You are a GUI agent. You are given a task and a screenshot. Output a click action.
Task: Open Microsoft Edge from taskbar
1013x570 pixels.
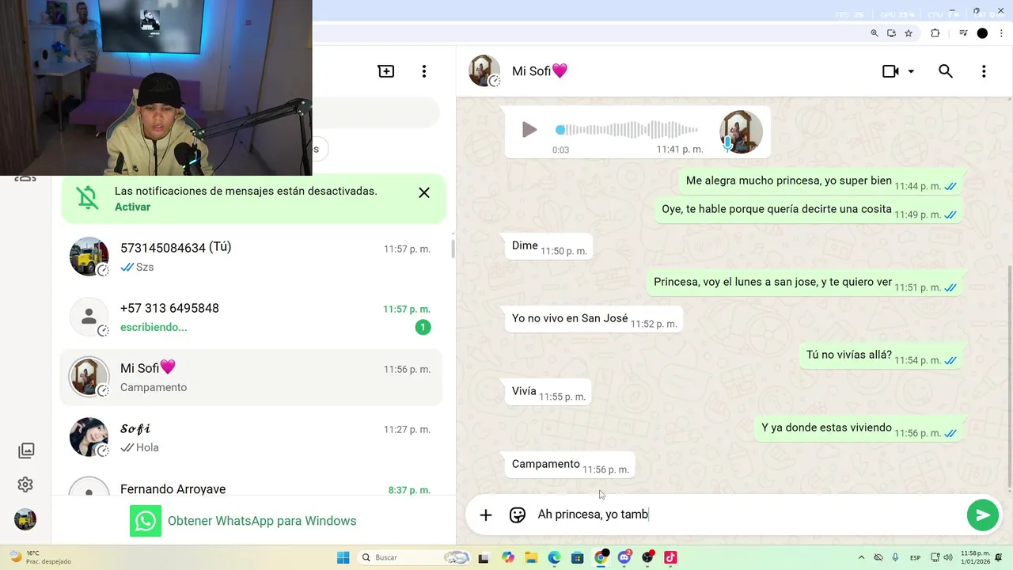coord(555,557)
